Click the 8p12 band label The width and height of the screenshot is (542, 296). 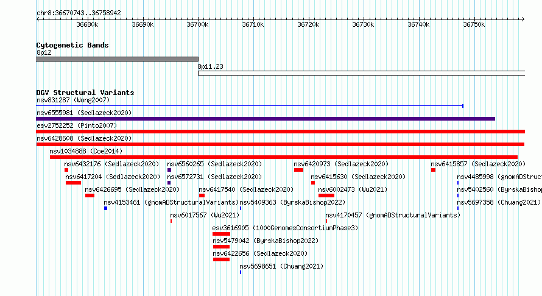pyautogui.click(x=44, y=52)
